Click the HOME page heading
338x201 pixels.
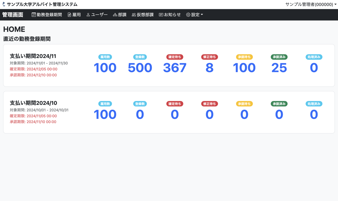pos(14,29)
